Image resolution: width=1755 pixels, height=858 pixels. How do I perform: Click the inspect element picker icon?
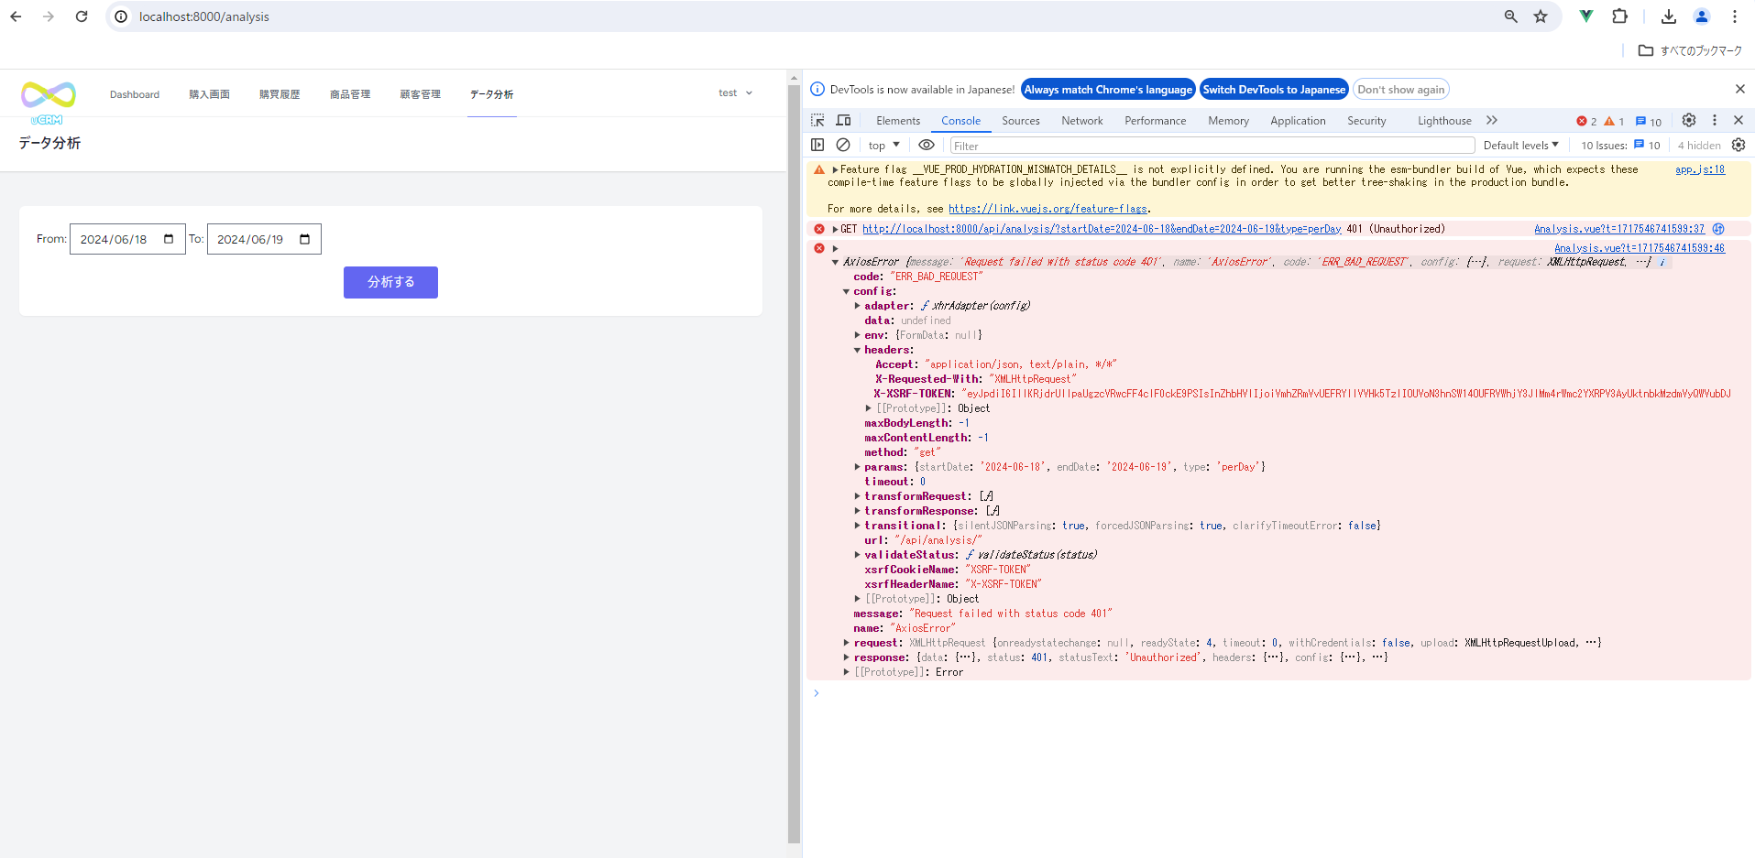[817, 120]
